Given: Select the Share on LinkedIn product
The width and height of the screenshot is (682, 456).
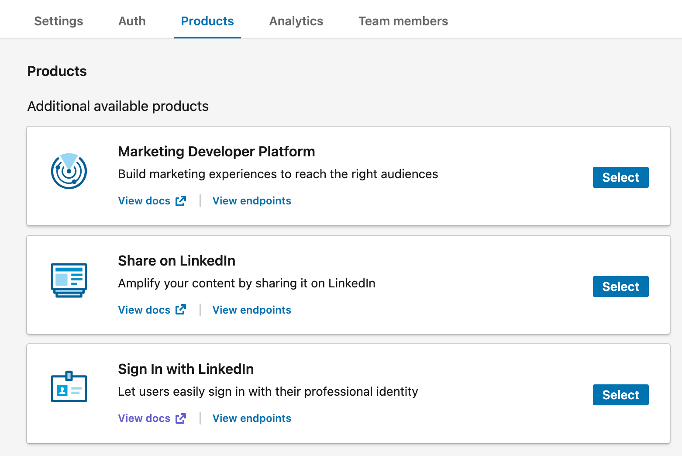Looking at the screenshot, I should tap(620, 287).
